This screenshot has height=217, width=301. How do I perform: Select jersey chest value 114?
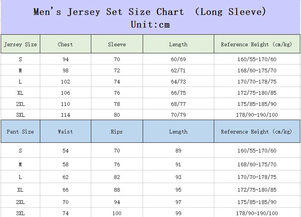(66, 115)
